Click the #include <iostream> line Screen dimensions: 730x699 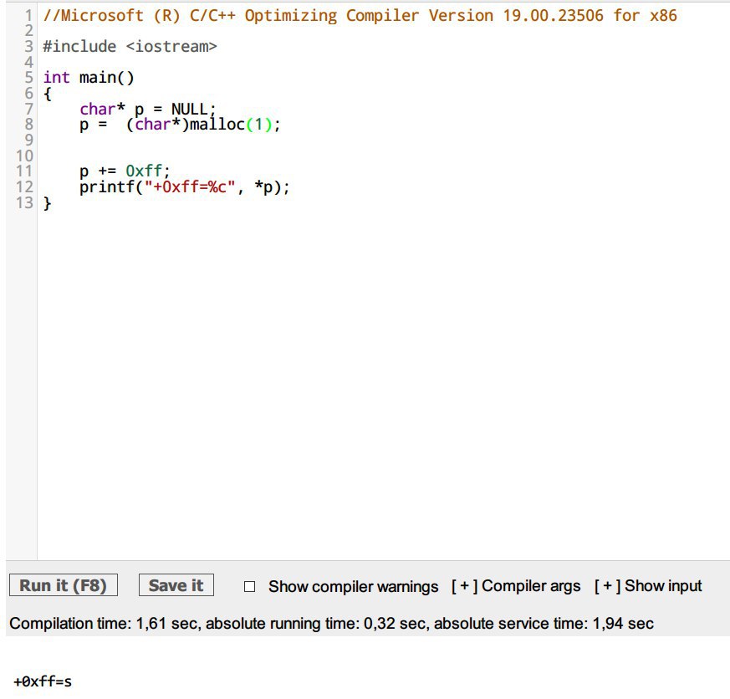(130, 47)
